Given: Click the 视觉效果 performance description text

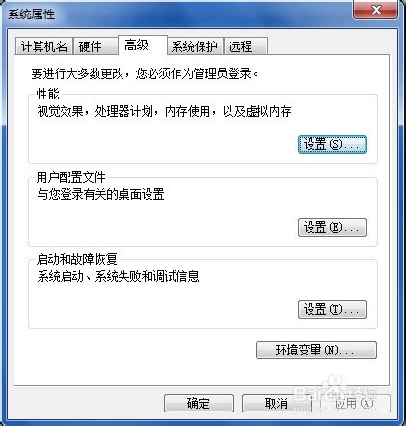Looking at the screenshot, I should tap(164, 111).
